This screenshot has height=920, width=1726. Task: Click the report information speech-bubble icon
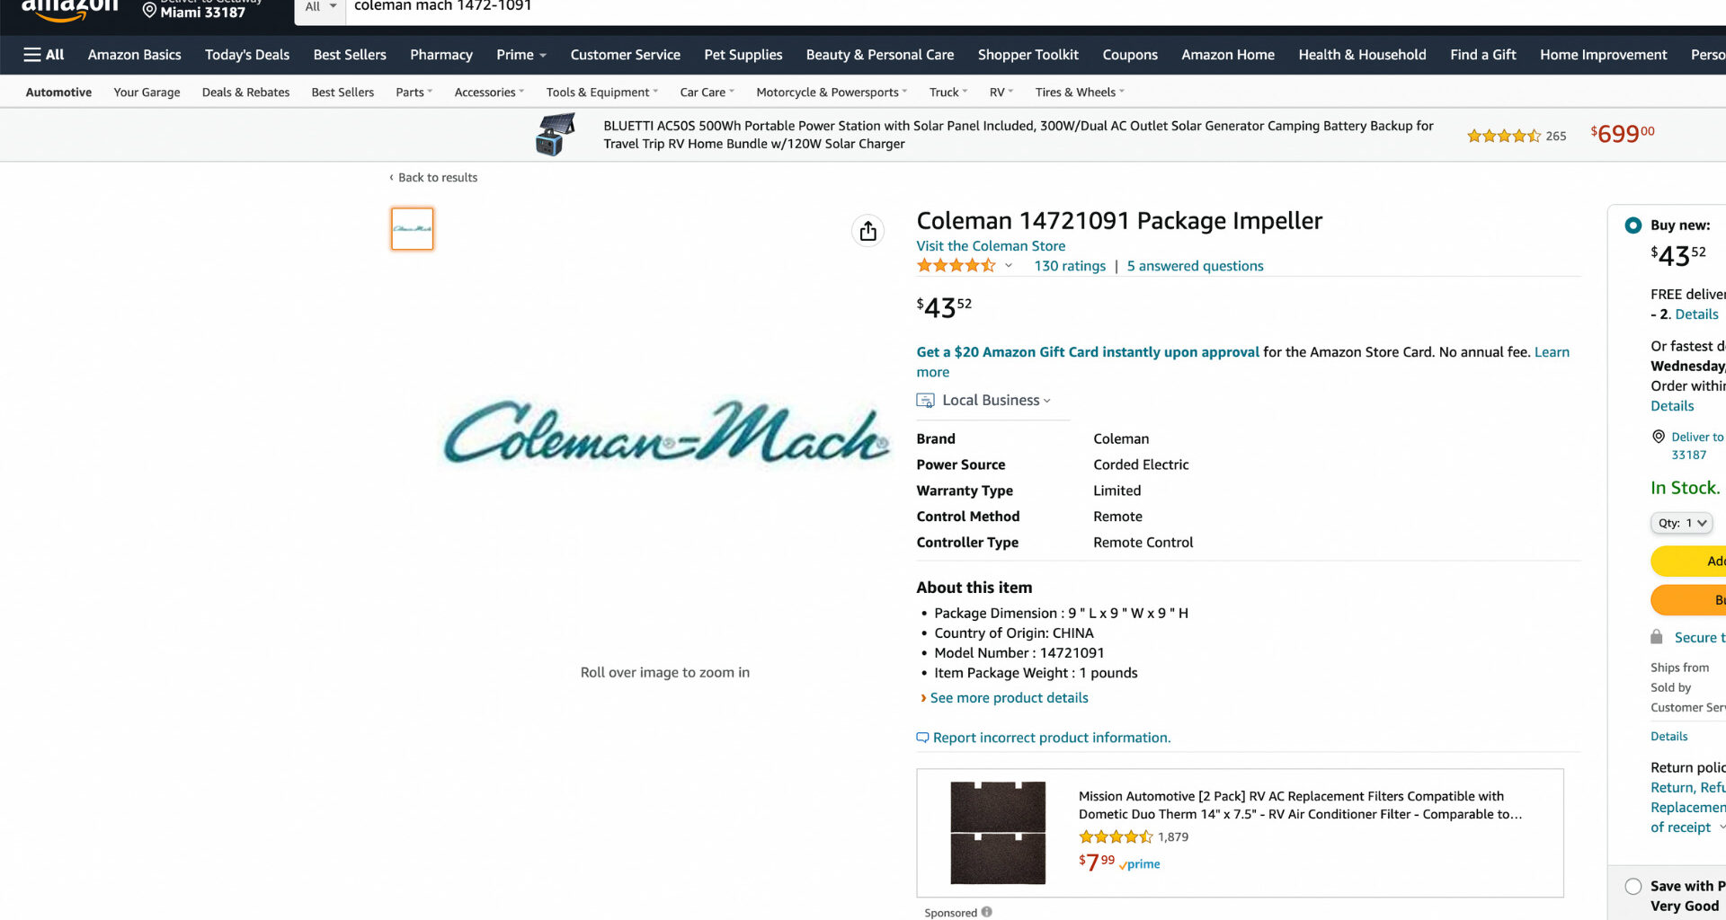point(922,737)
